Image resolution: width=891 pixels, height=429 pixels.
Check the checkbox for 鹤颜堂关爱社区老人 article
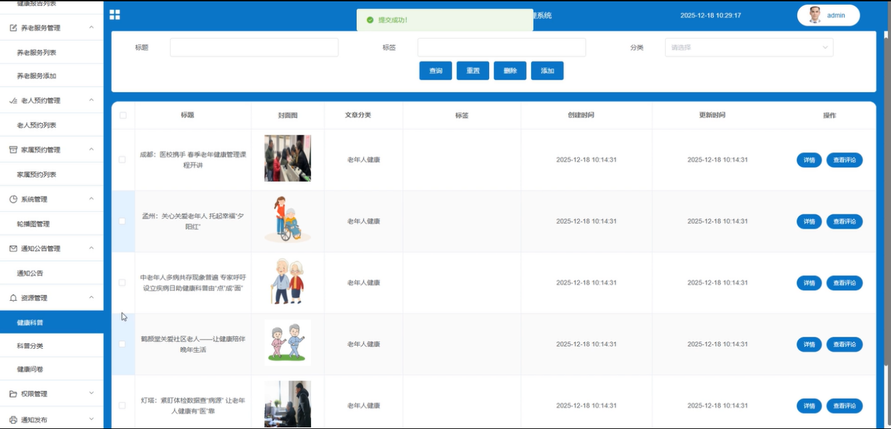pyautogui.click(x=122, y=344)
